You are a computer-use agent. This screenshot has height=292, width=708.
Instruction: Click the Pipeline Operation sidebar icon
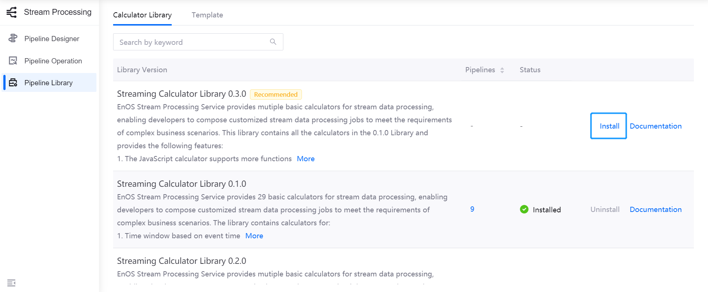click(x=13, y=60)
